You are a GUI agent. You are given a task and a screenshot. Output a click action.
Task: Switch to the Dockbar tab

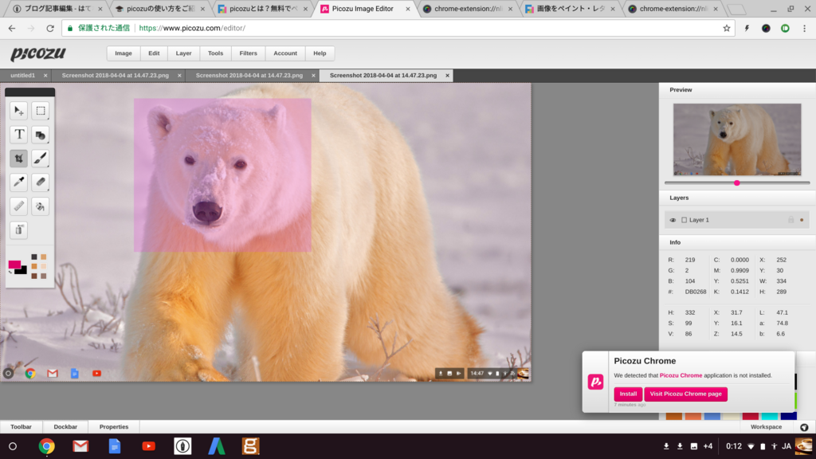point(65,427)
